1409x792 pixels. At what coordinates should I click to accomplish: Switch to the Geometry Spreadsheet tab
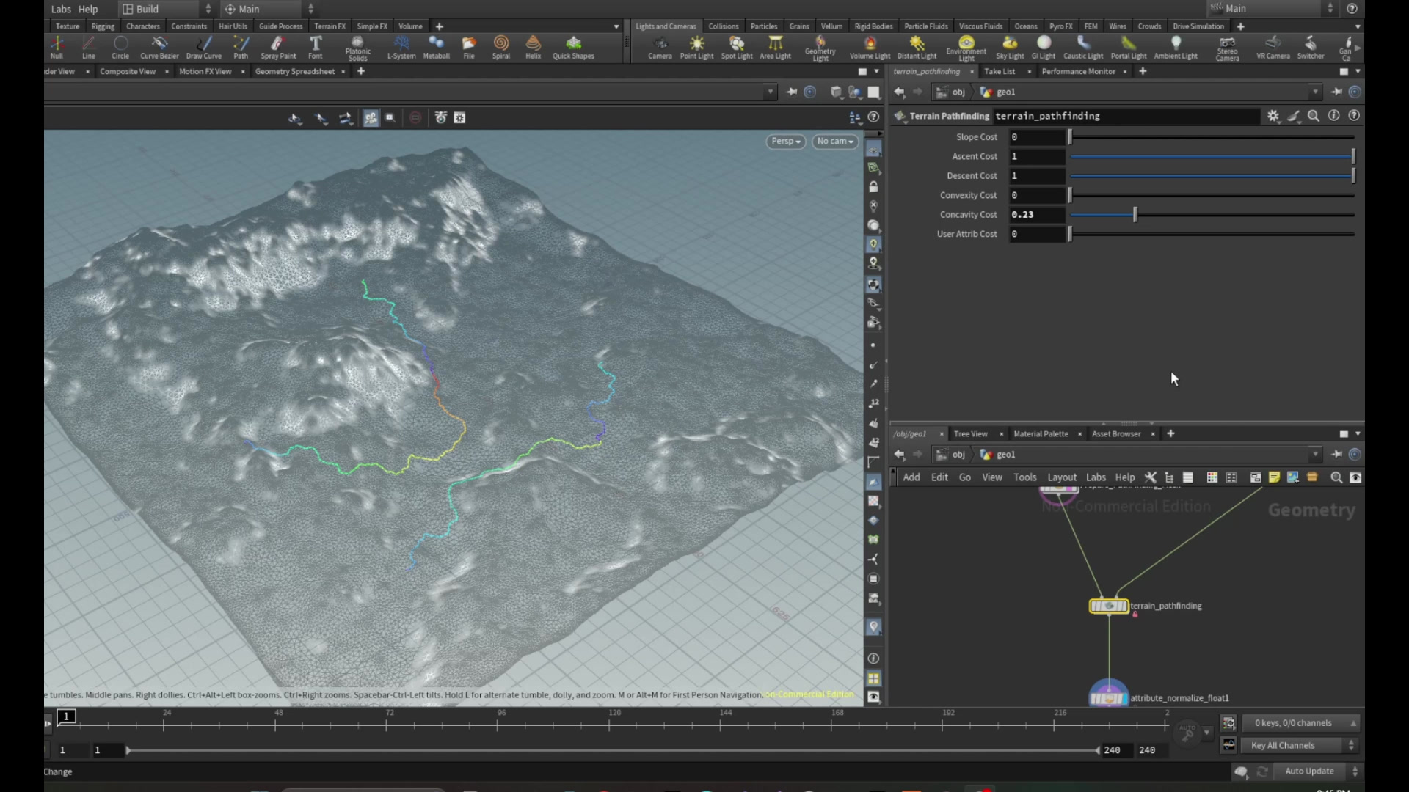pos(295,71)
